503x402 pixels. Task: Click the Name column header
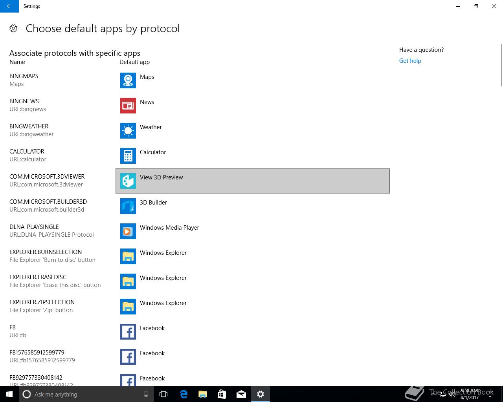click(17, 62)
